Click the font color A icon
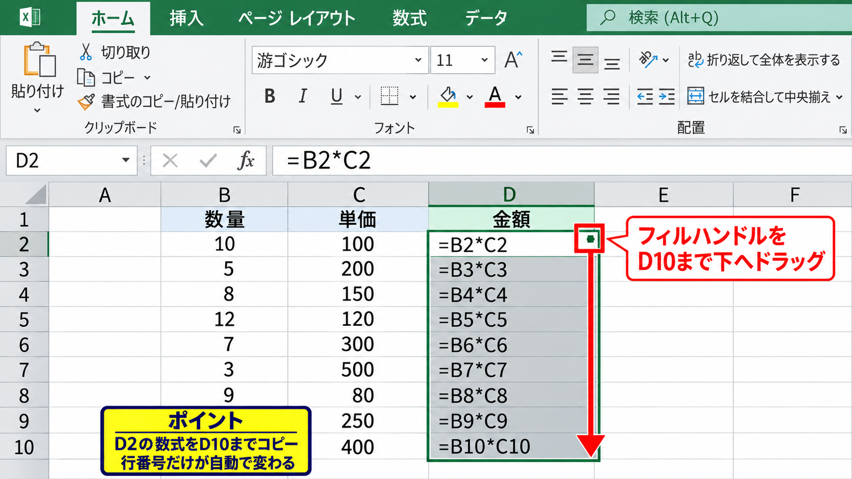 point(495,96)
